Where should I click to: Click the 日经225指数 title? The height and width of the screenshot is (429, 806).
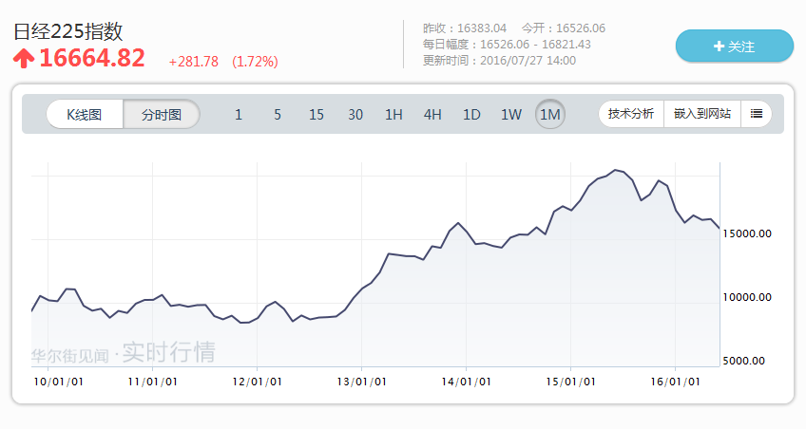click(68, 31)
